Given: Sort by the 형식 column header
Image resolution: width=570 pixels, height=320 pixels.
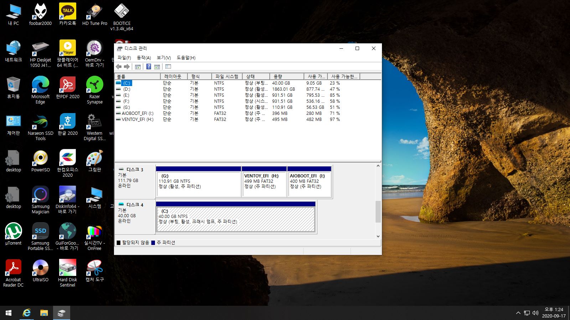Looking at the screenshot, I should 199,76.
